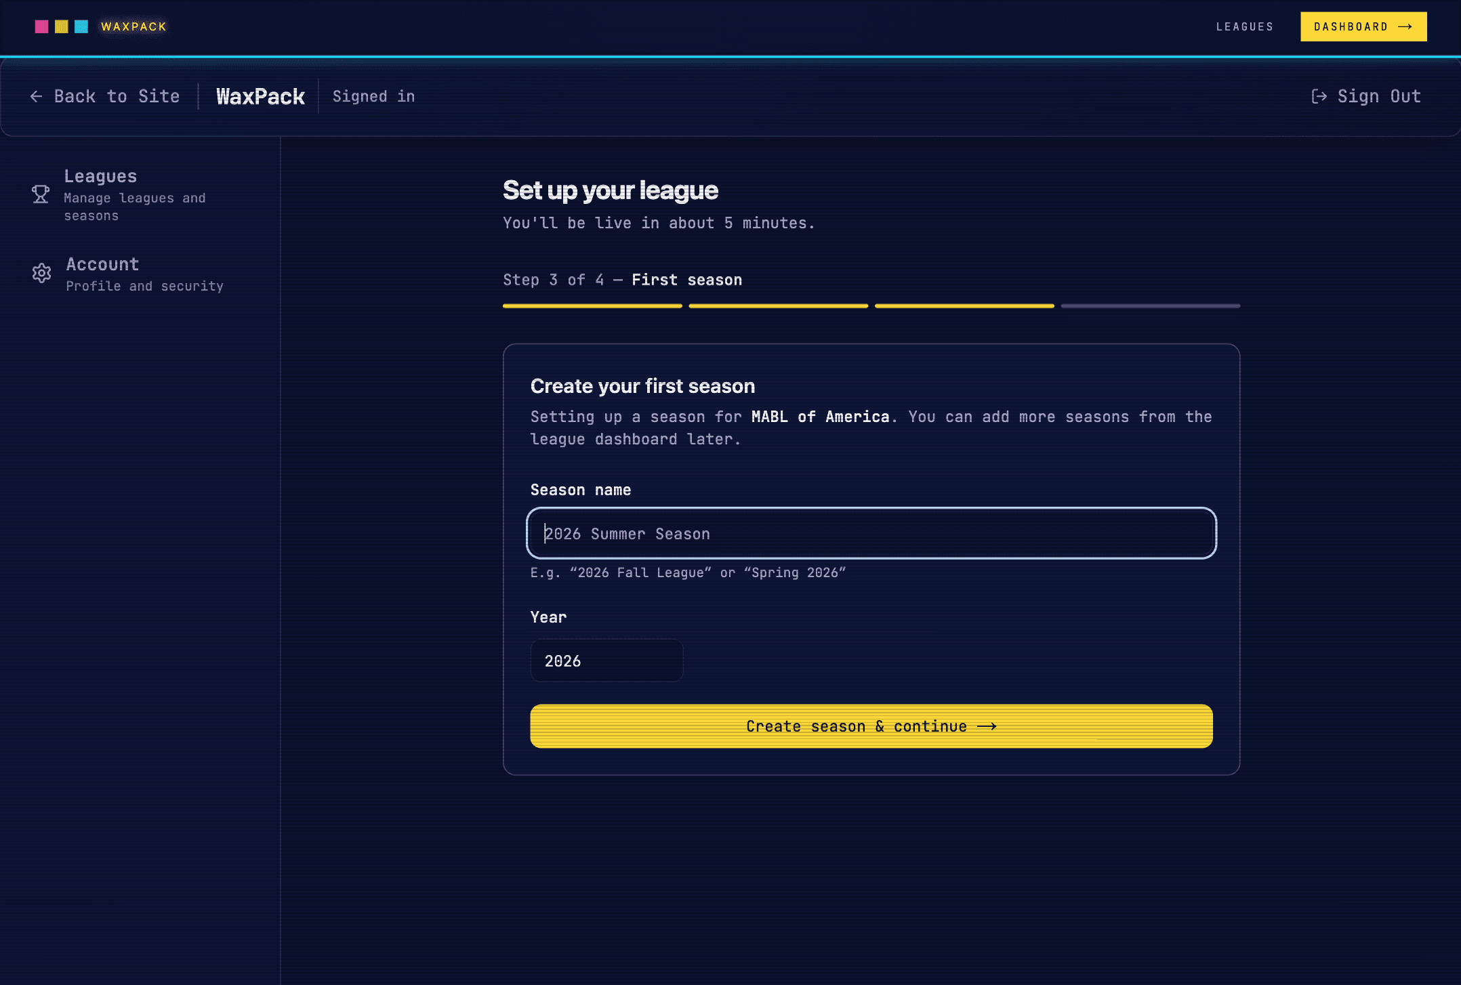Screen dimensions: 1461x985
Task: Open the Leagues sidebar section
Action: [140, 195]
